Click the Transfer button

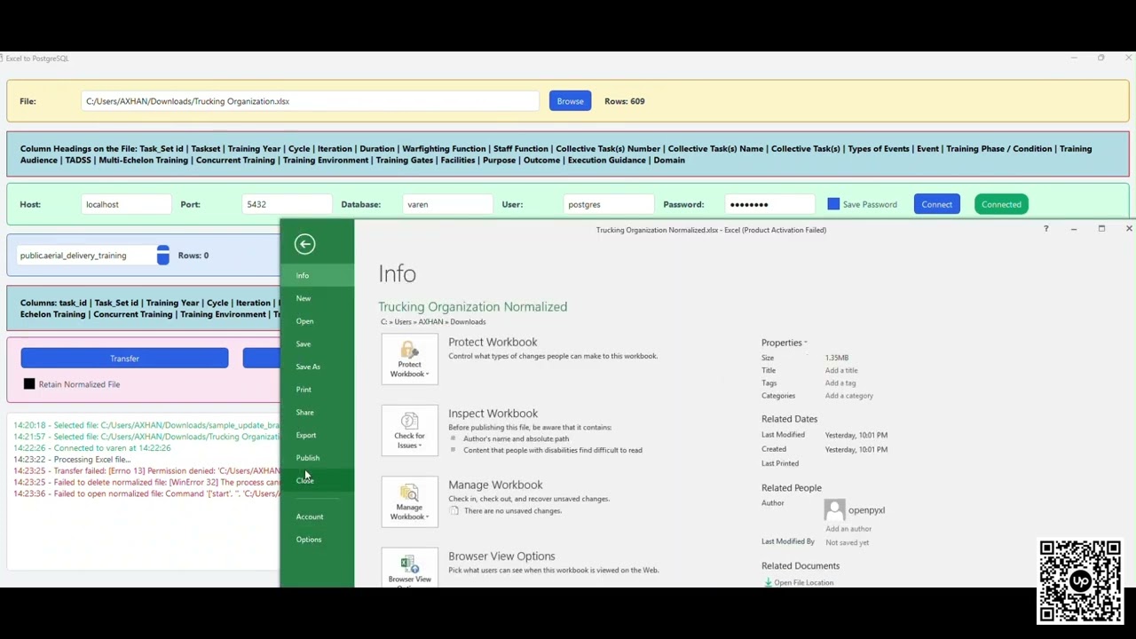click(124, 359)
